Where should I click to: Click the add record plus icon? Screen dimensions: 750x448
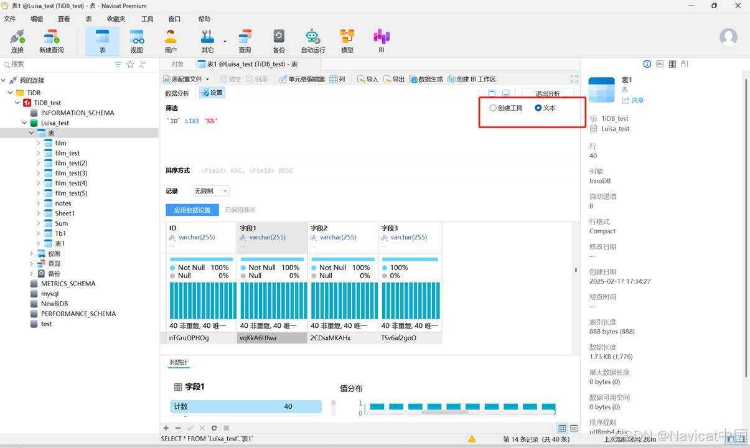tap(166, 428)
